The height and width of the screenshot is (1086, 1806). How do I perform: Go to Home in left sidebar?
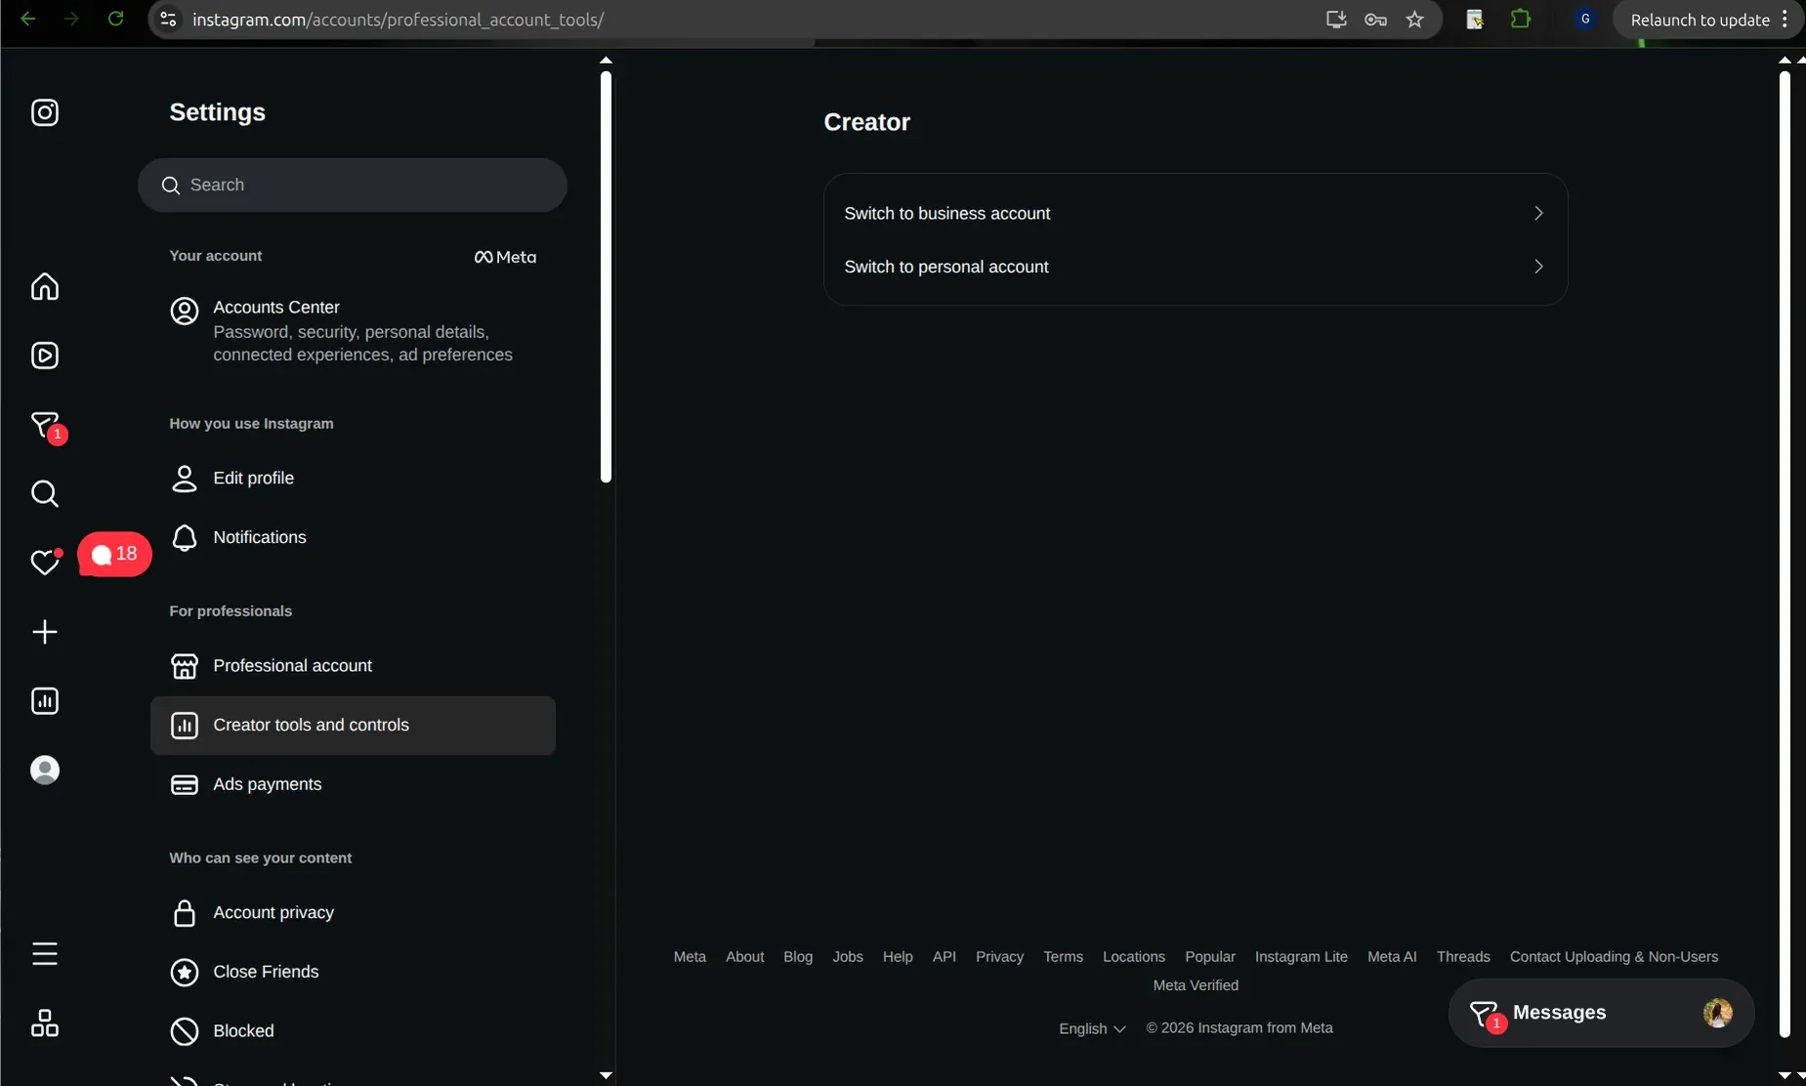pyautogui.click(x=45, y=286)
